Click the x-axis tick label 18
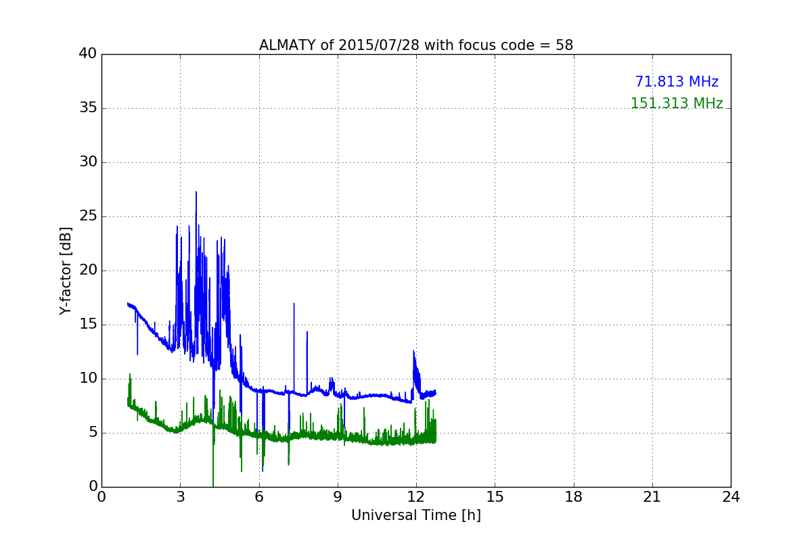 [x=574, y=497]
